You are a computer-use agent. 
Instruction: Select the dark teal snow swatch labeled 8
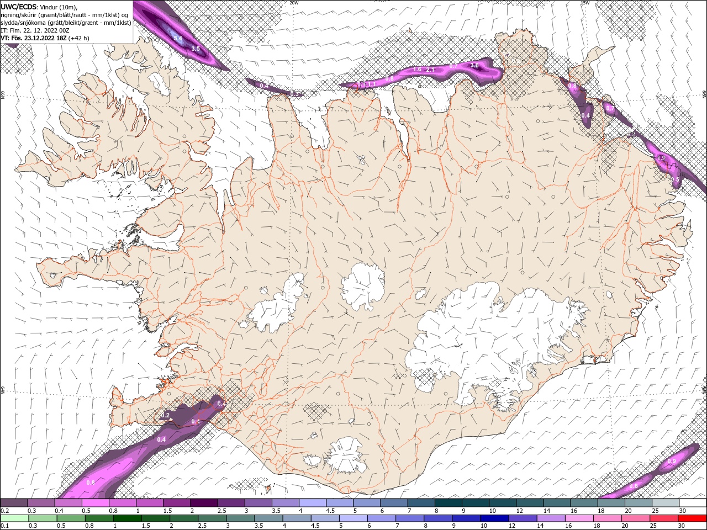click(449, 503)
